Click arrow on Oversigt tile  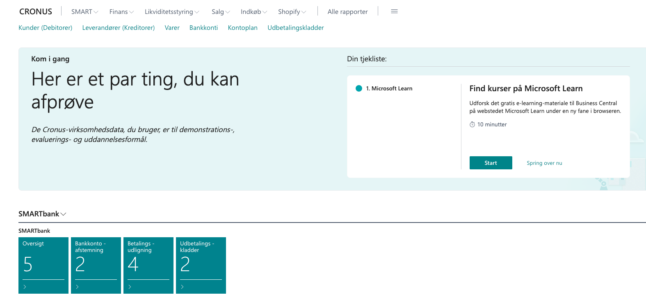click(25, 287)
